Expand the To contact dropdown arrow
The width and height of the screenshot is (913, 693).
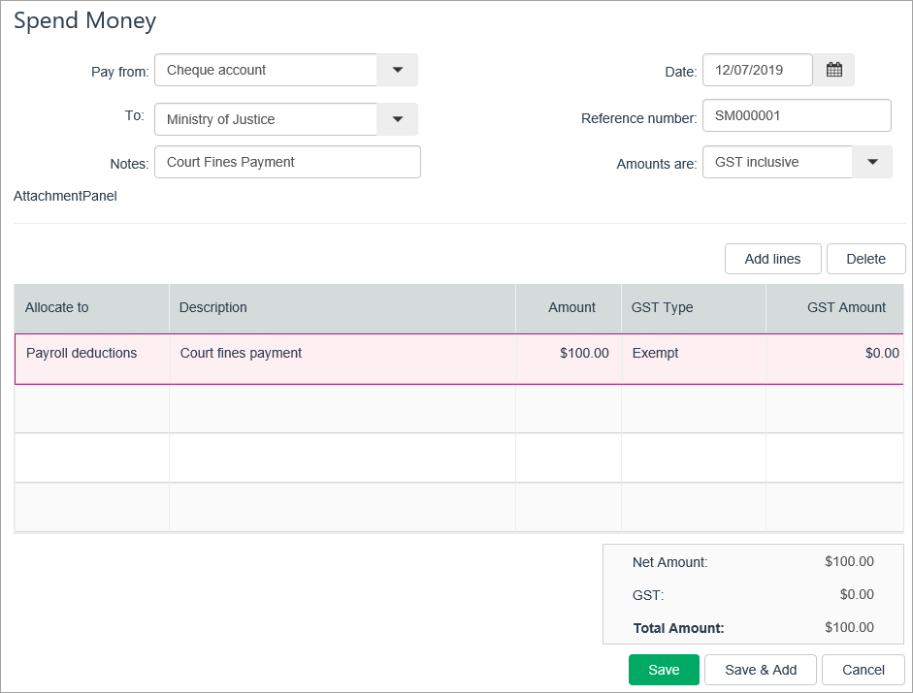point(397,119)
